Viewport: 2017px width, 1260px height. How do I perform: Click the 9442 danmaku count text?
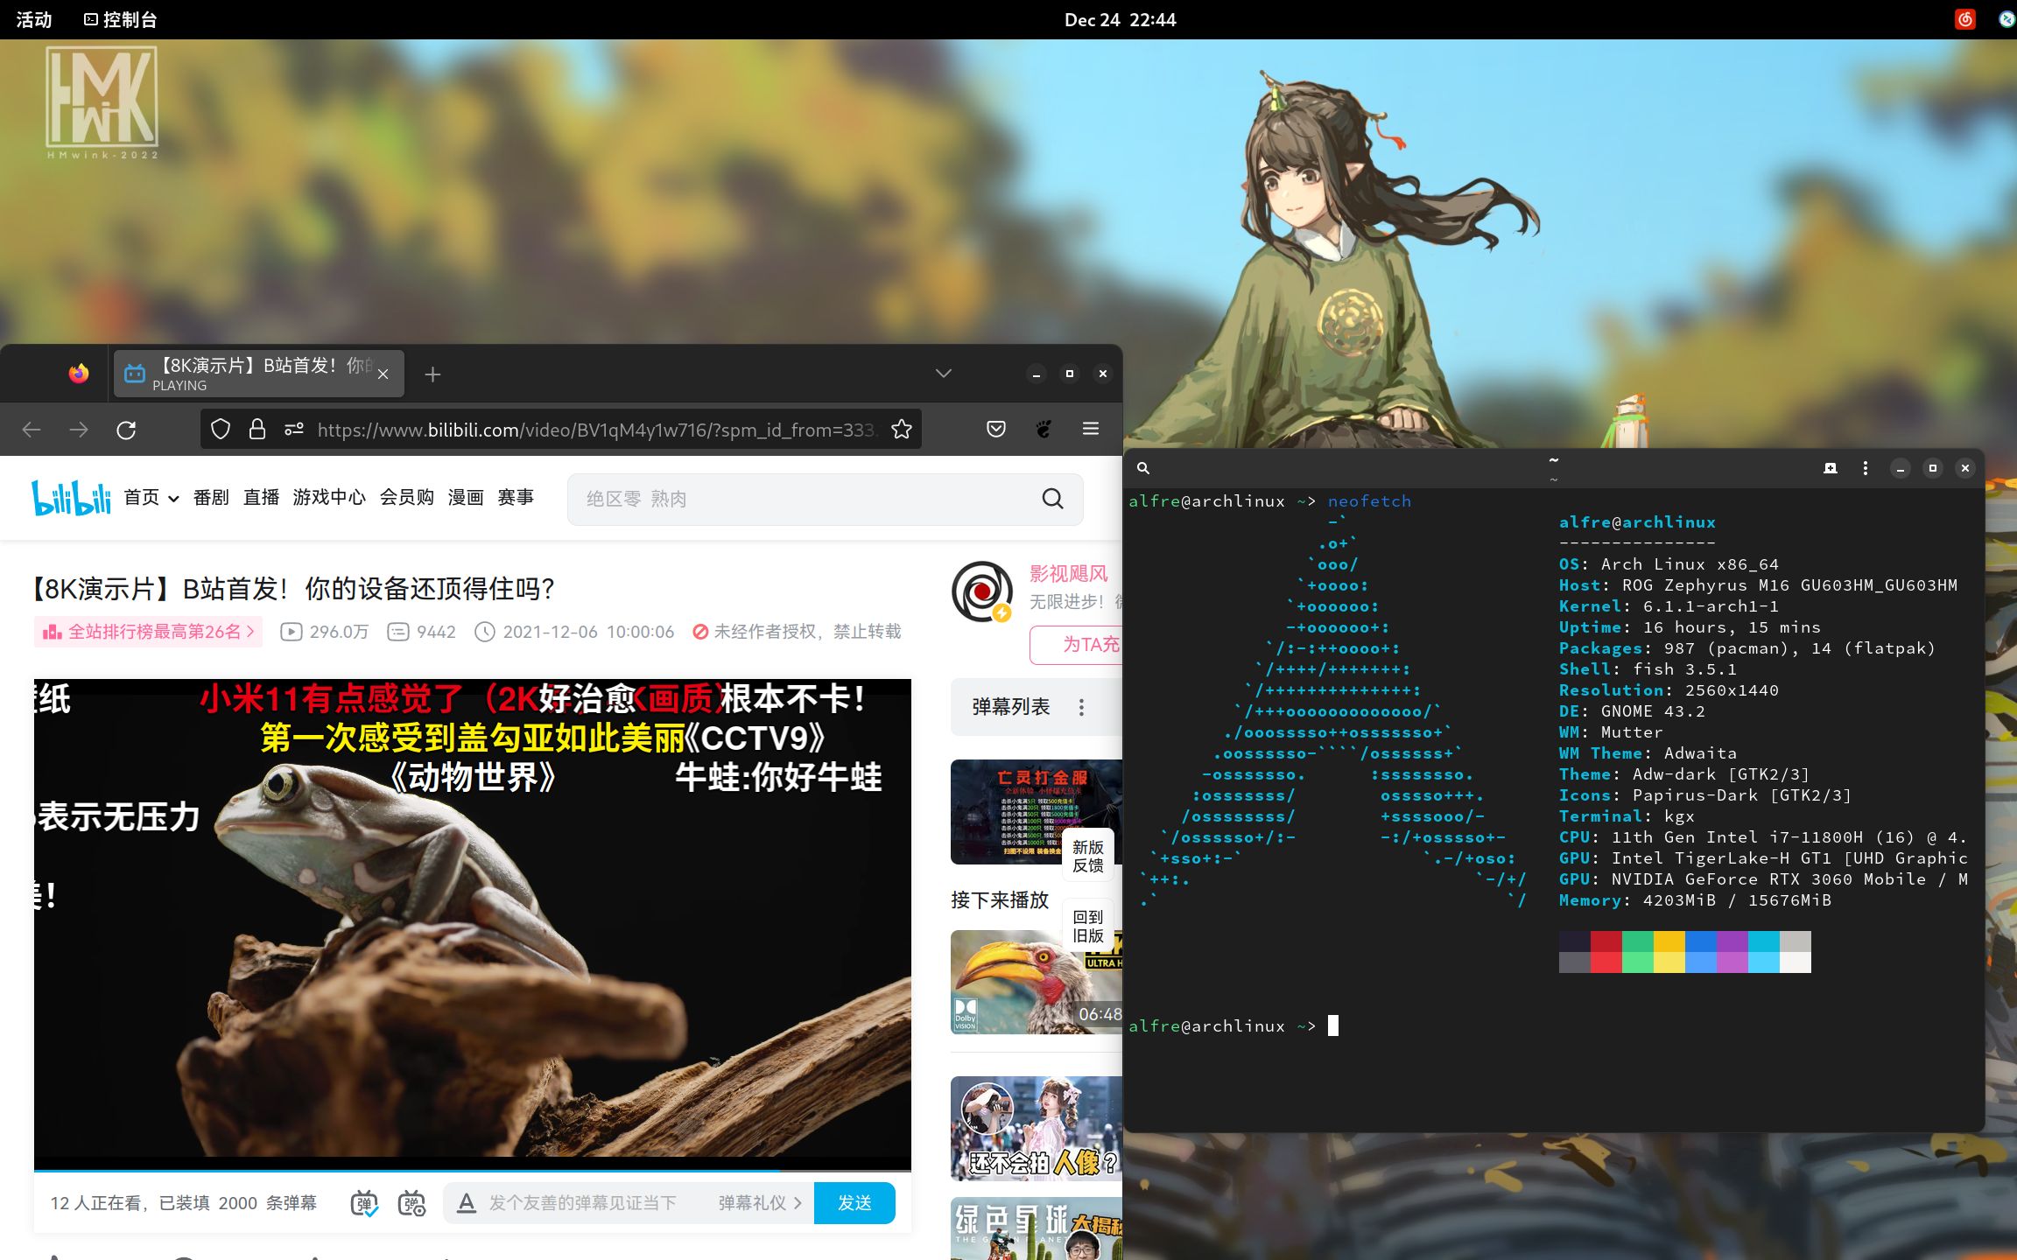pos(436,632)
